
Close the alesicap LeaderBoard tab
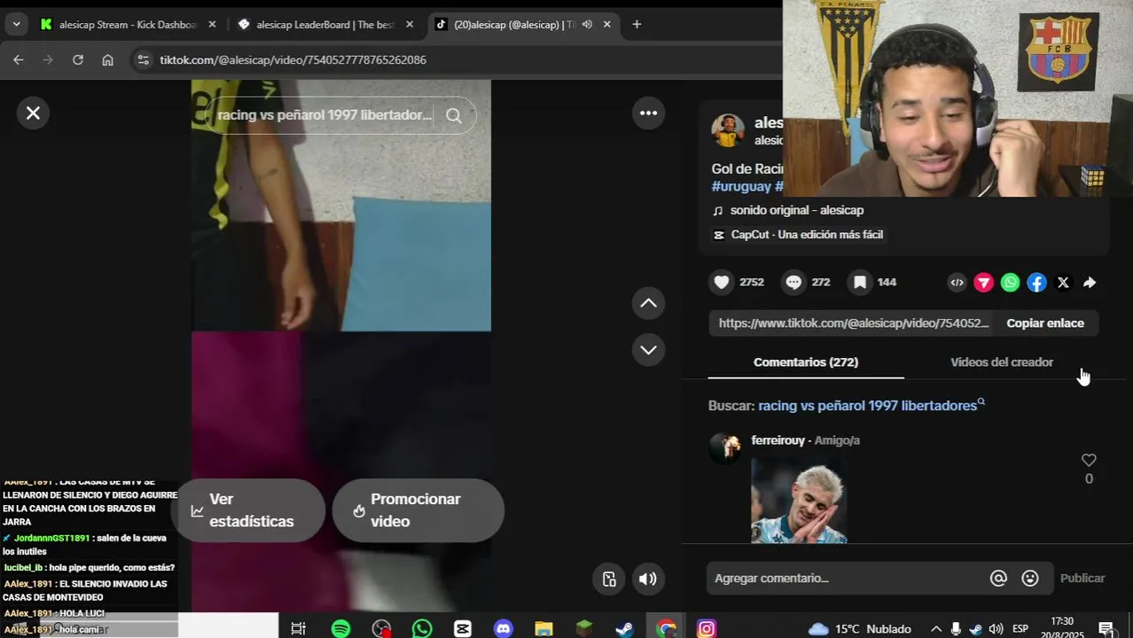(x=410, y=25)
